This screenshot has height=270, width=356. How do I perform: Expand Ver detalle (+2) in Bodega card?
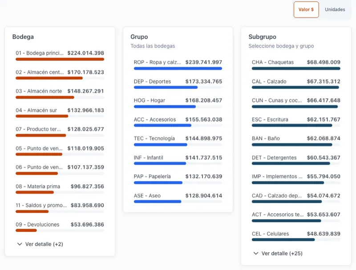click(40, 244)
